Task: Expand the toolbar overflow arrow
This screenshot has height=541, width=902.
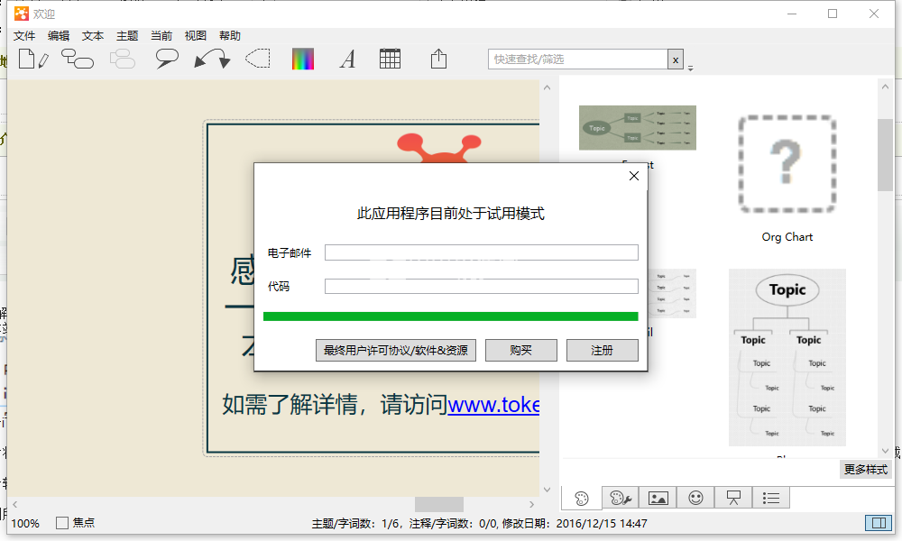Action: coord(690,69)
